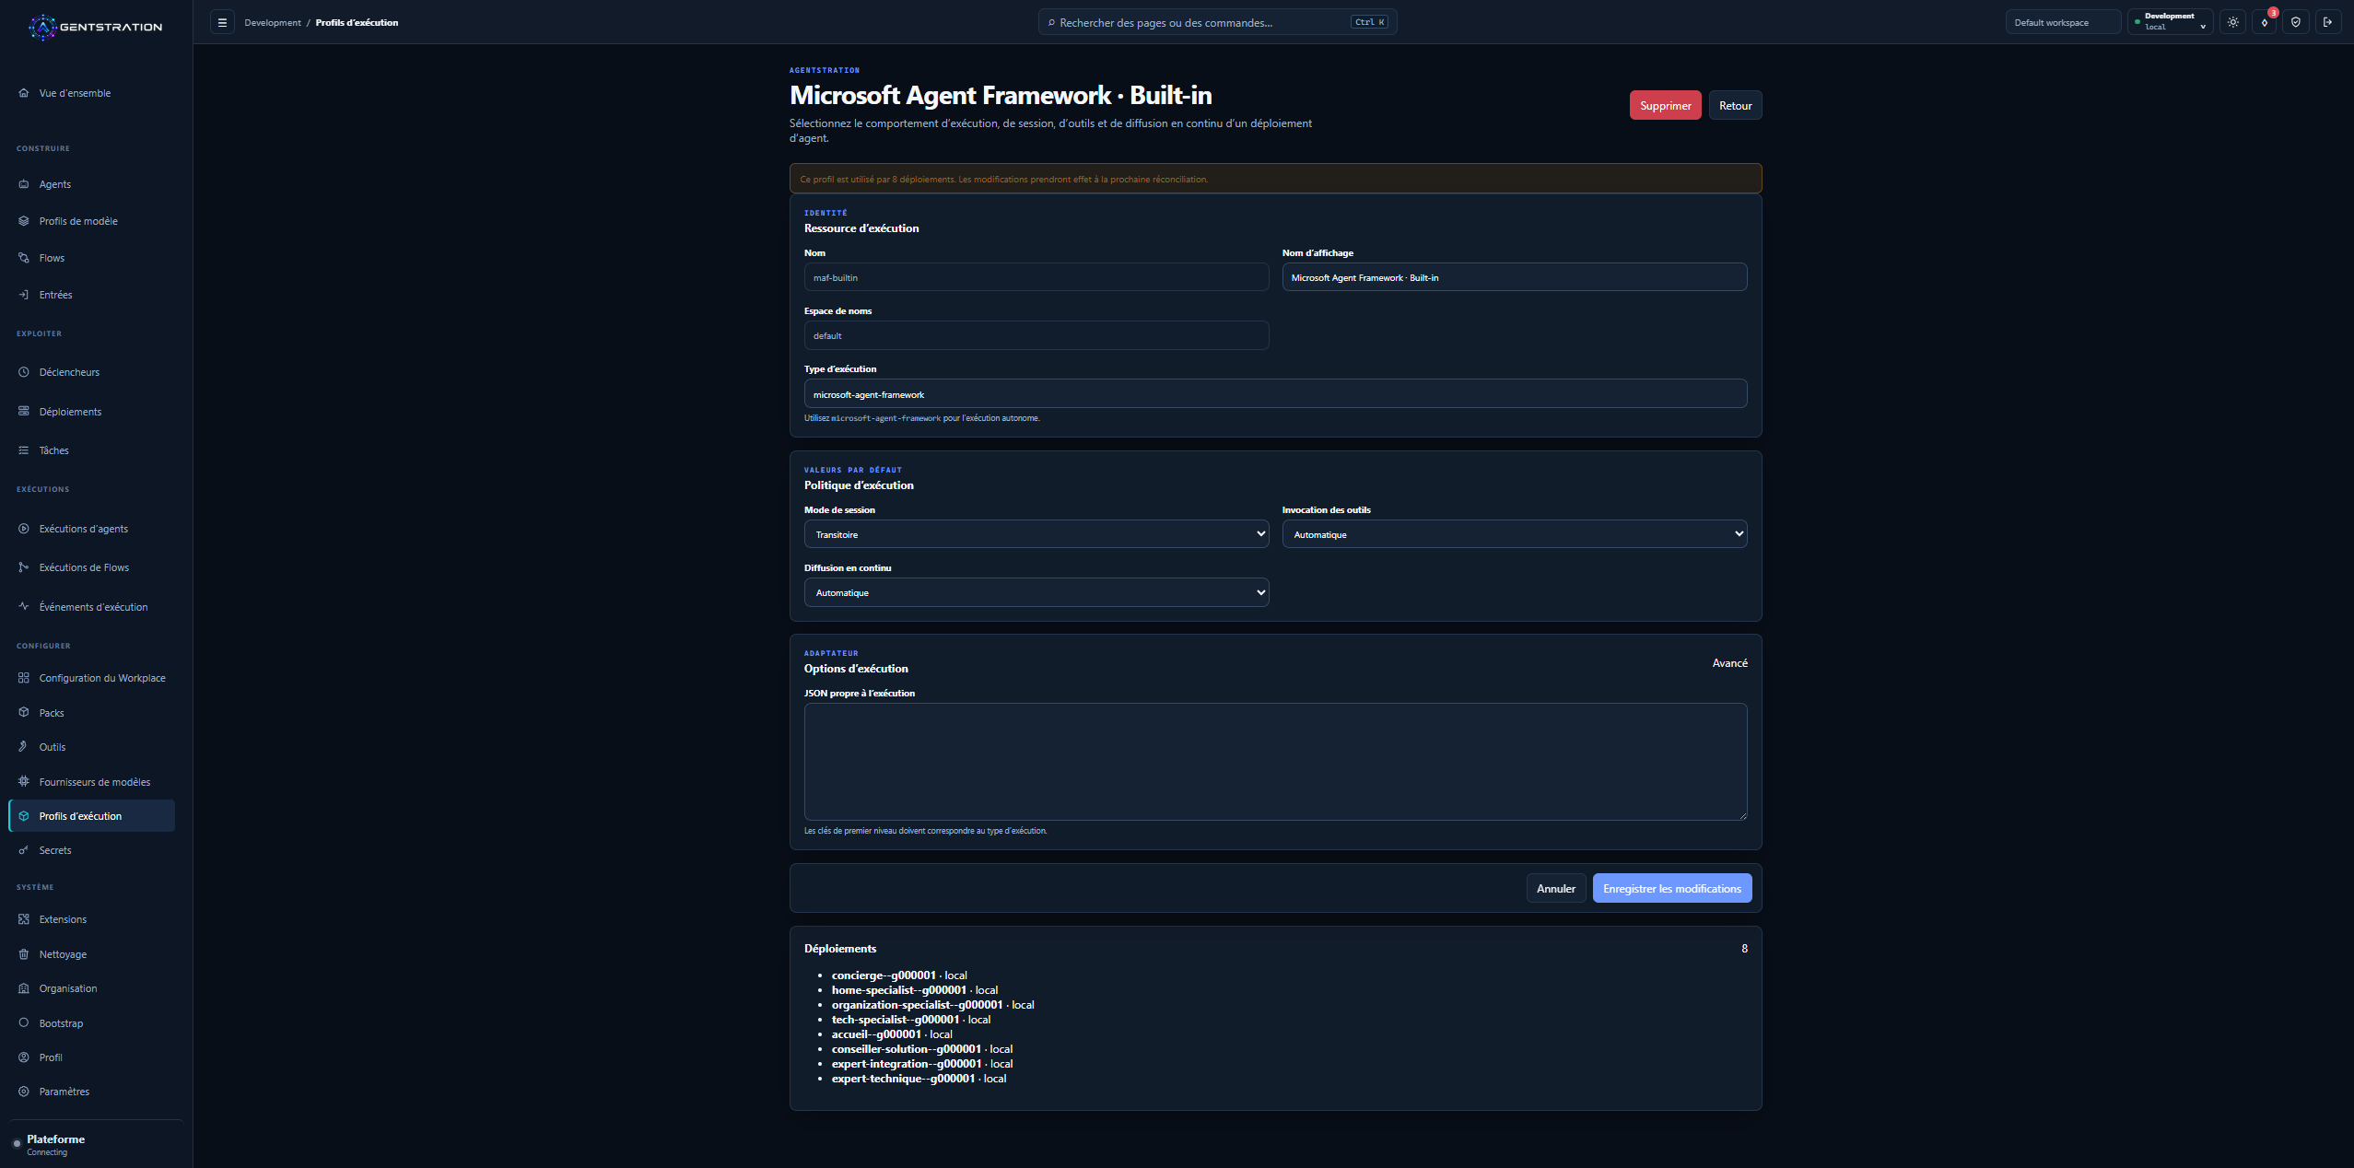Click the Packs box icon
Screen dimensions: 2354x1168
tap(24, 713)
